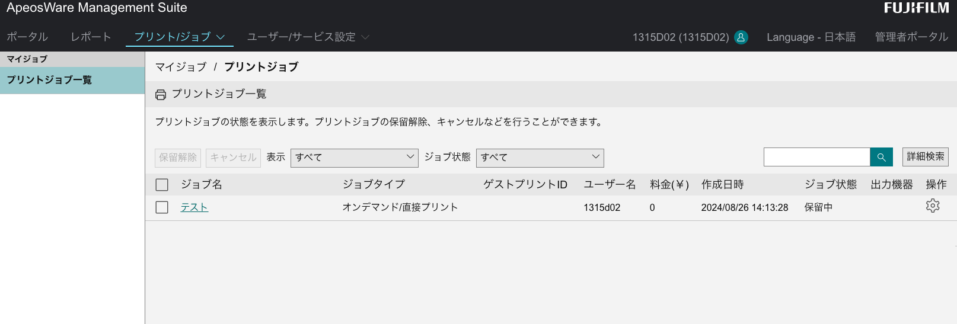Open the gear operation icon for テスト job
Viewport: 957px width, 324px height.
pos(933,206)
